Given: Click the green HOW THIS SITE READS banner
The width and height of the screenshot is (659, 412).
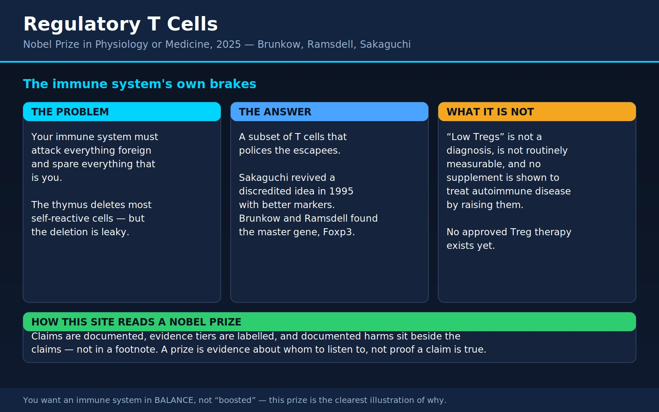Looking at the screenshot, I should (x=329, y=322).
